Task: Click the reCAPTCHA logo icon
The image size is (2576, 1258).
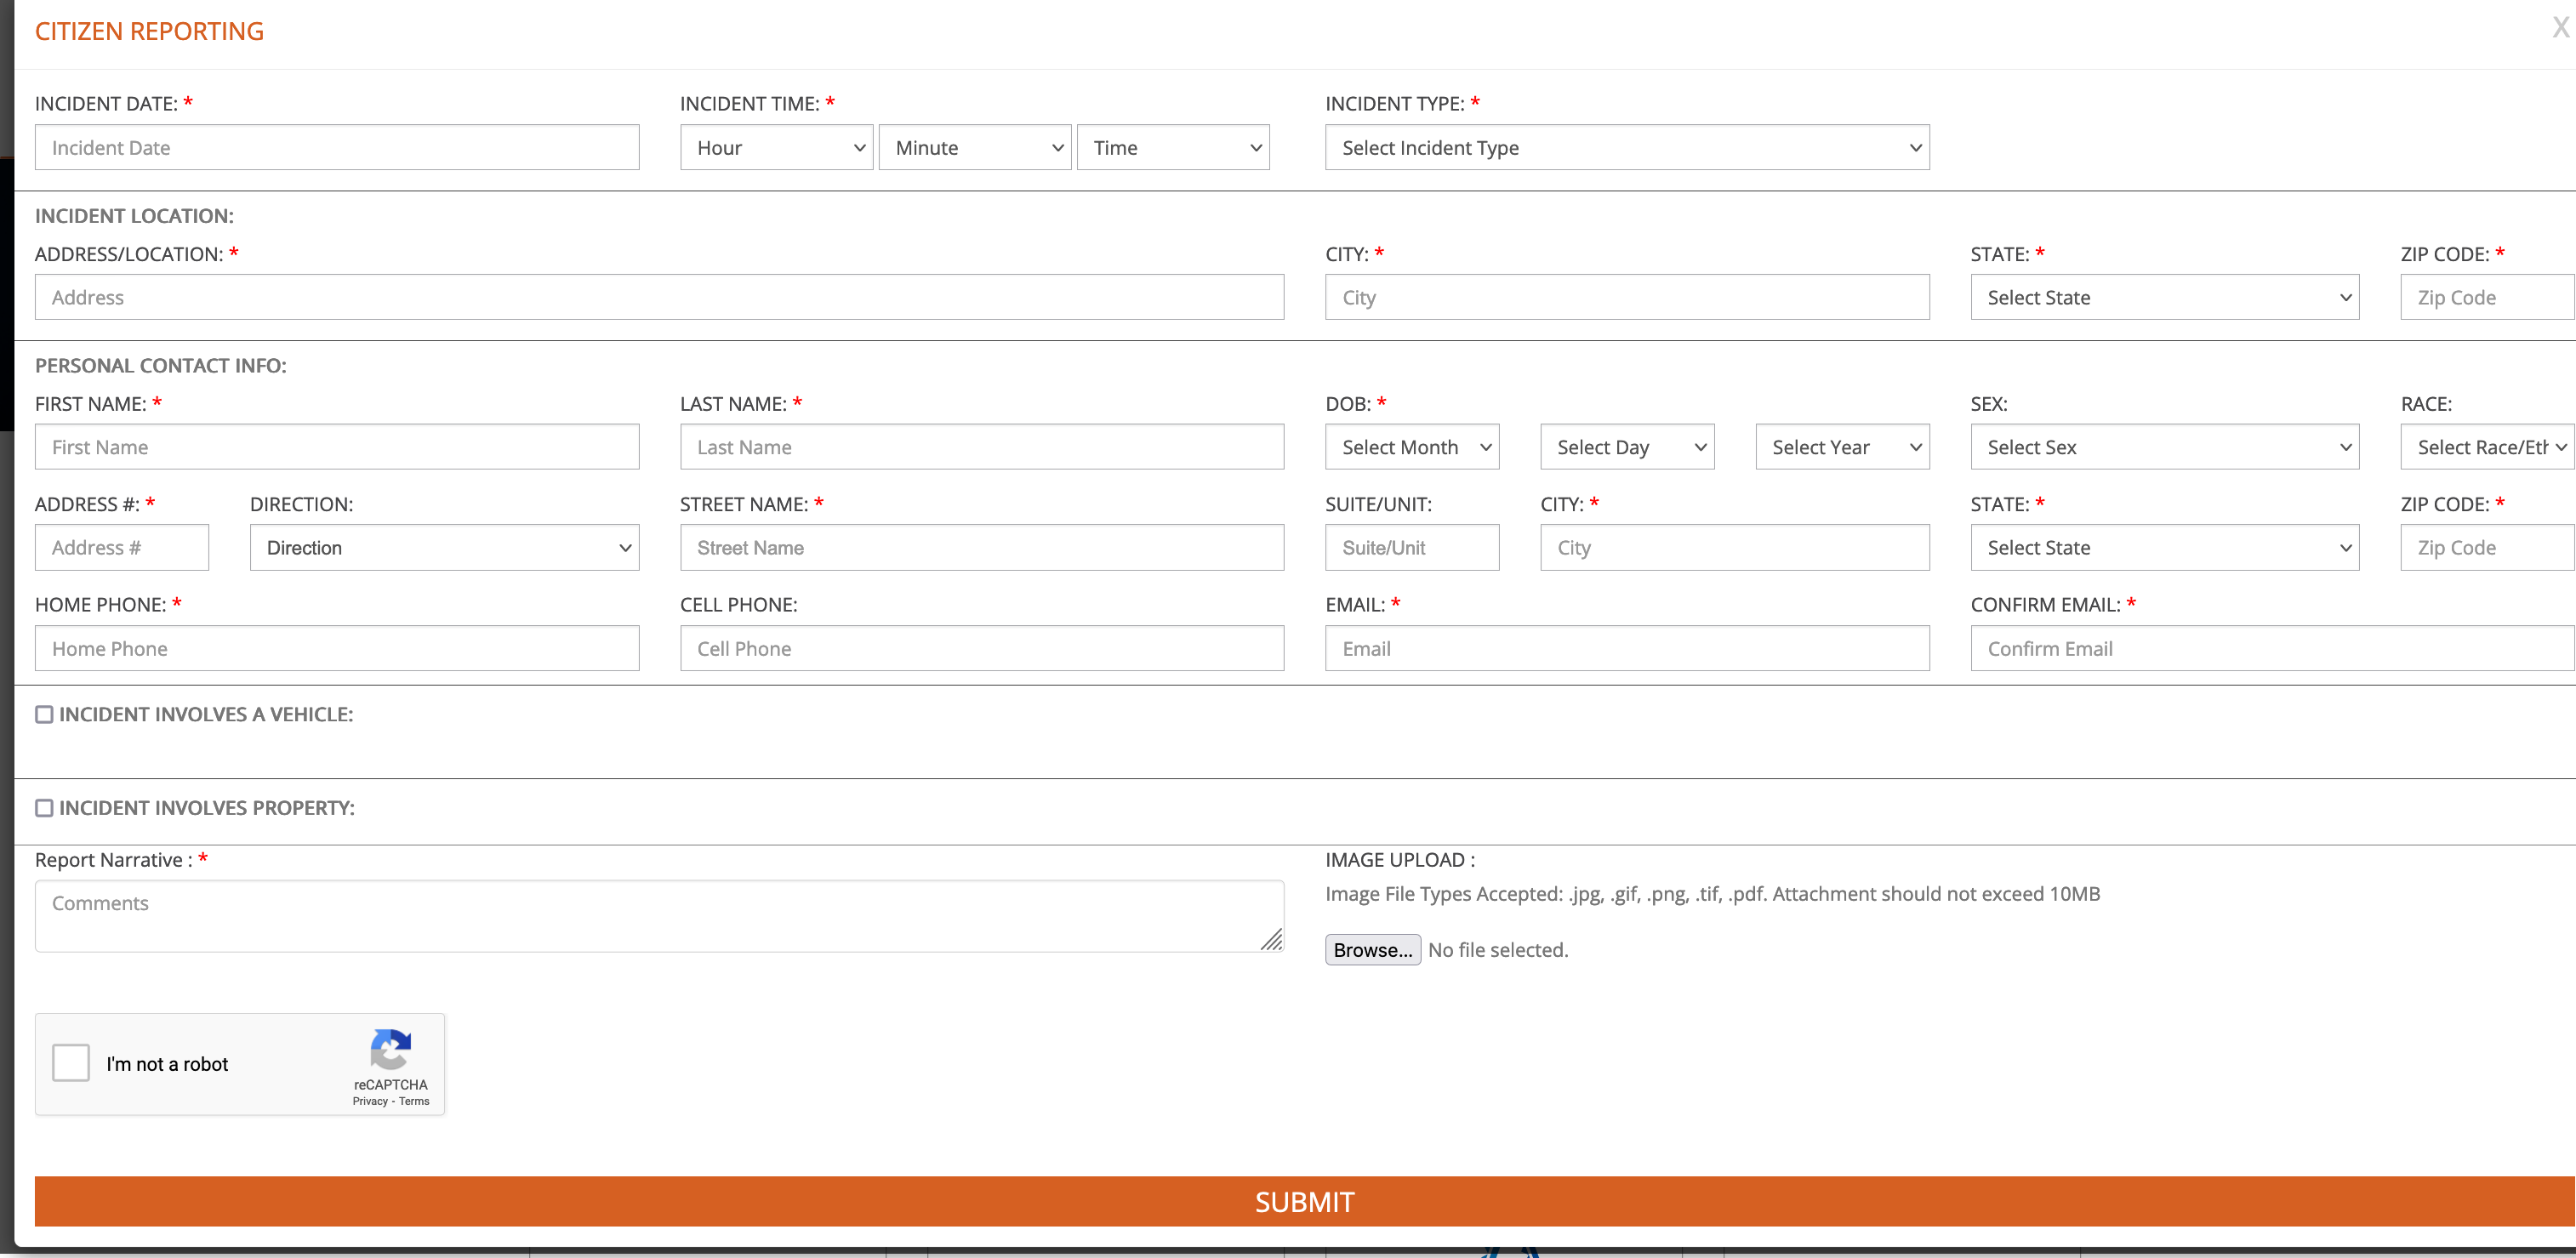Action: coord(390,1049)
